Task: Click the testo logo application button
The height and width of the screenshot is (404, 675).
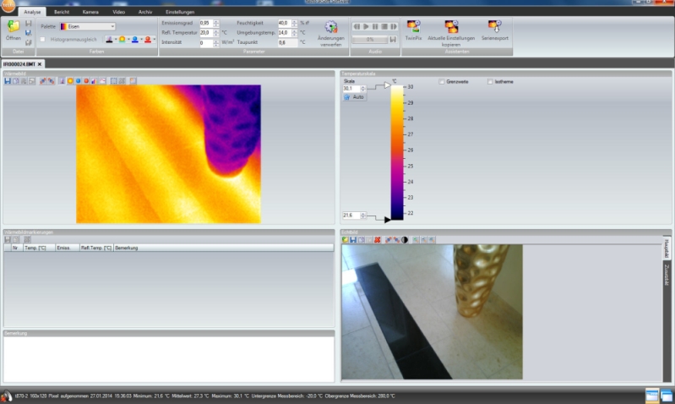Action: click(8, 7)
